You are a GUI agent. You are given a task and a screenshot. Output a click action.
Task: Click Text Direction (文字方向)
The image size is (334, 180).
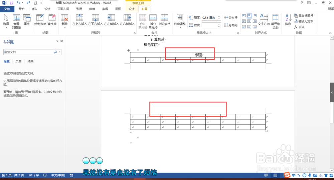264,20
